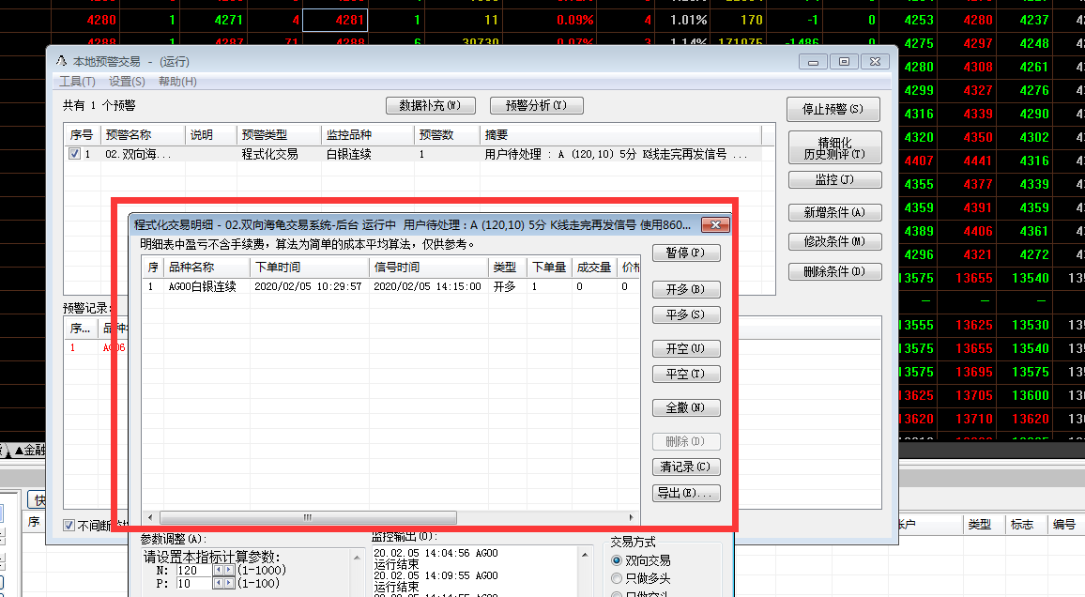Click 品种名称 column header in detail table

point(206,267)
